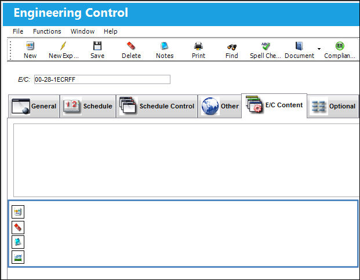The width and height of the screenshot is (360, 280).
Task: Expand the dropdown arrow beside Document
Action: [x=319, y=49]
